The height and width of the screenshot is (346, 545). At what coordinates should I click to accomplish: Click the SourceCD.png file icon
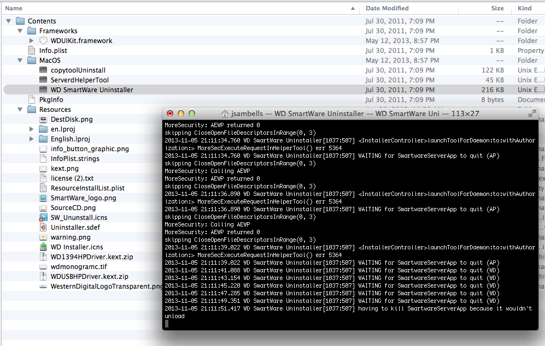pos(43,208)
